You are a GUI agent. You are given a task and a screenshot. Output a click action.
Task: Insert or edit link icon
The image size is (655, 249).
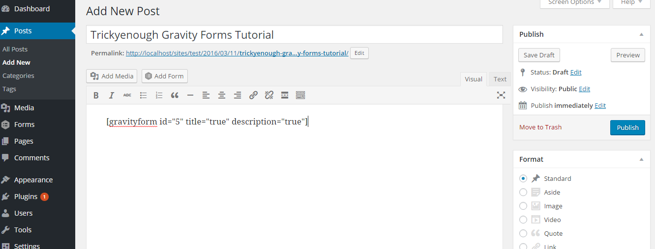coord(253,95)
